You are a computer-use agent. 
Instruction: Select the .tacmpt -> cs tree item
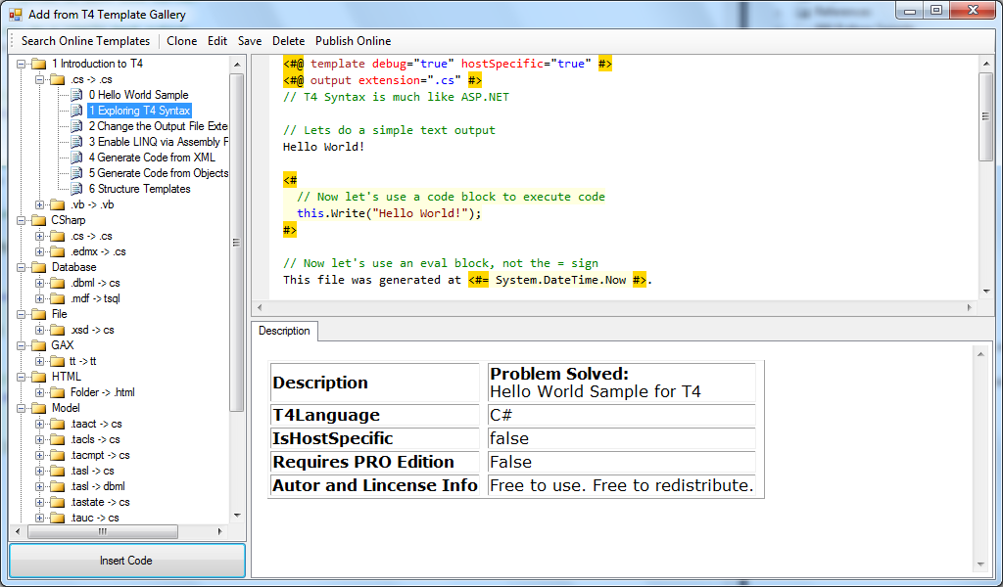click(100, 455)
